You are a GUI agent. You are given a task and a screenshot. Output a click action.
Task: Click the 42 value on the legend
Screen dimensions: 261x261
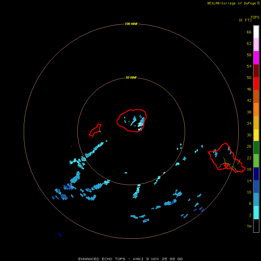coord(249,101)
